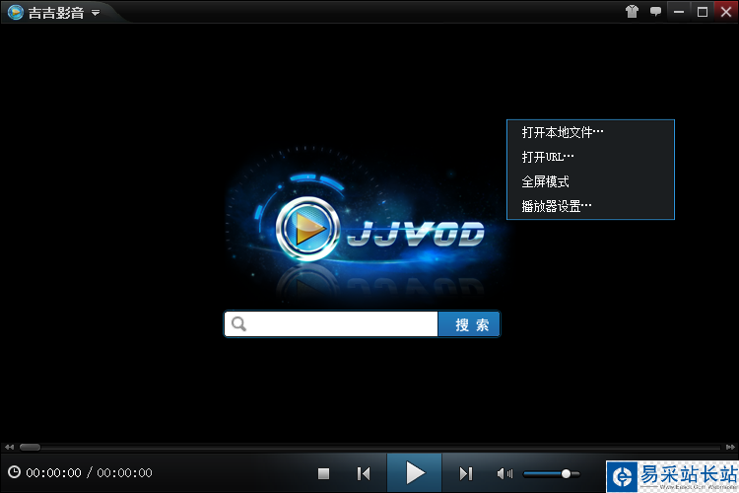
Task: Open 播放器设置… from the menu
Action: click(590, 206)
